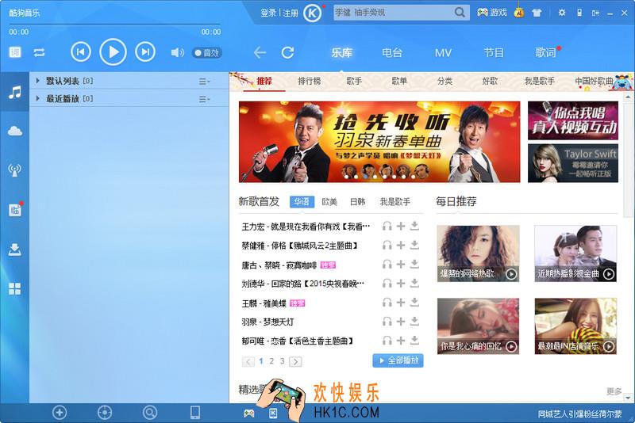Toggle the loop playback mode icon
Screen dimensions: 635x423
coord(39,52)
